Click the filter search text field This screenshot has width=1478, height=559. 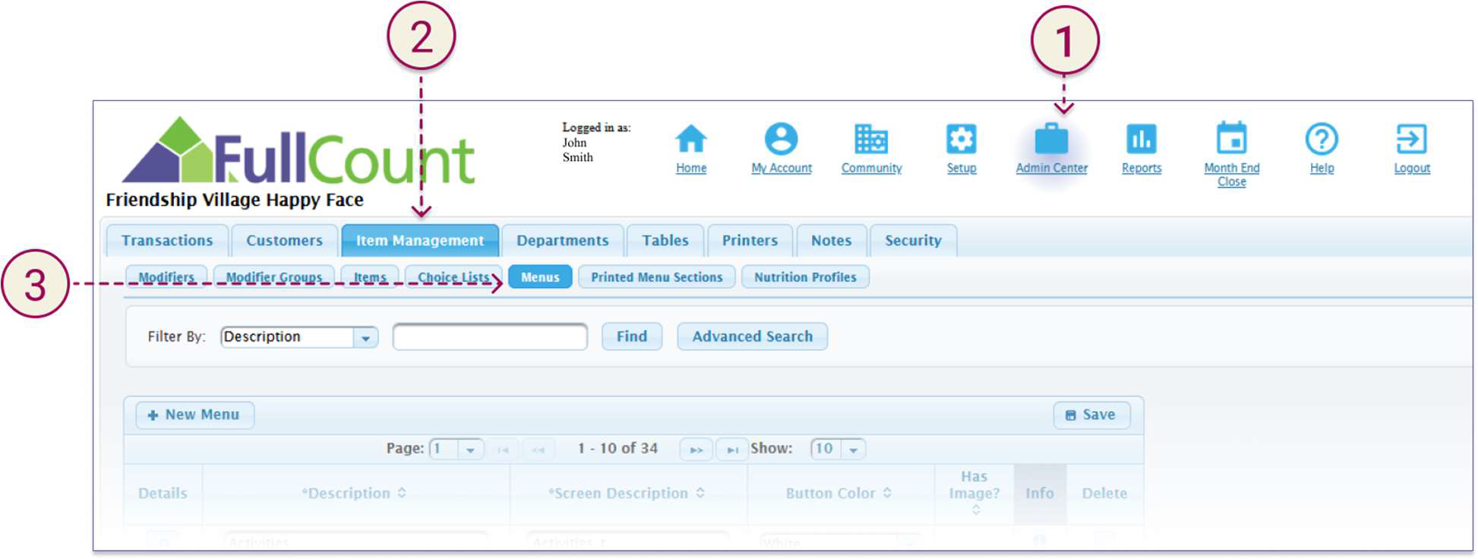[490, 336]
